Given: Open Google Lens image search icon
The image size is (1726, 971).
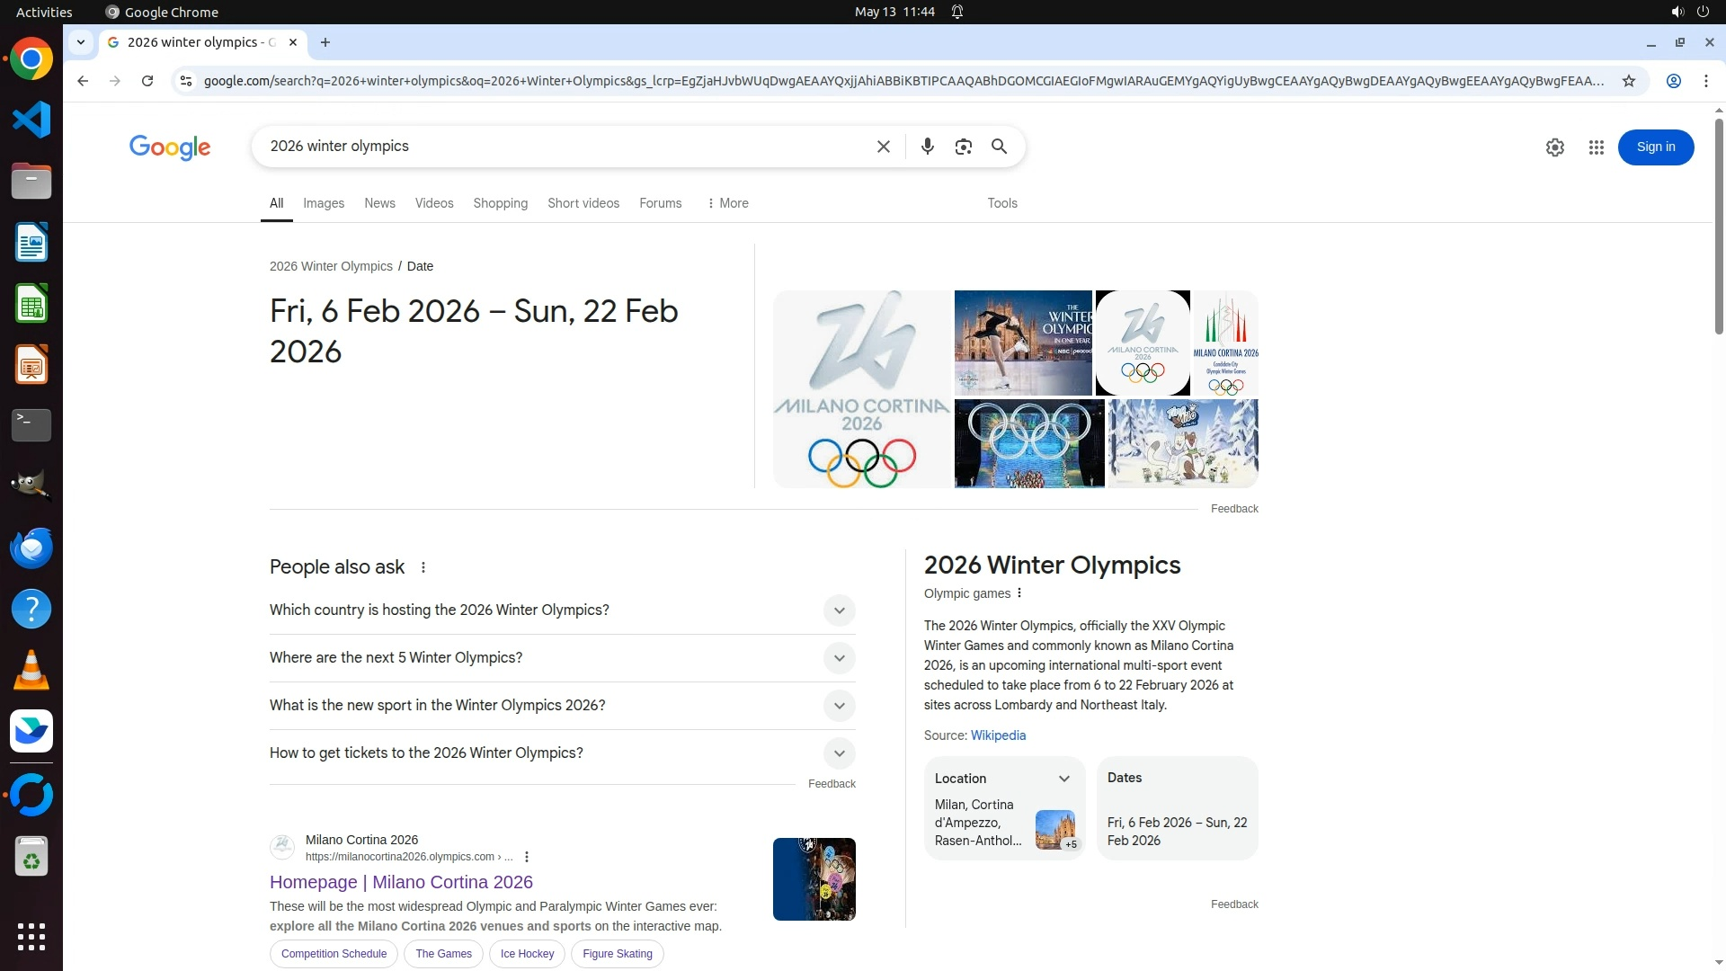Looking at the screenshot, I should (963, 147).
